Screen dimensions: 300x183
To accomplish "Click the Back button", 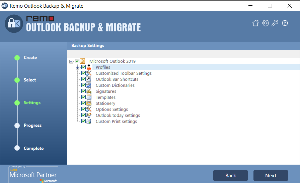I will click(x=230, y=176).
